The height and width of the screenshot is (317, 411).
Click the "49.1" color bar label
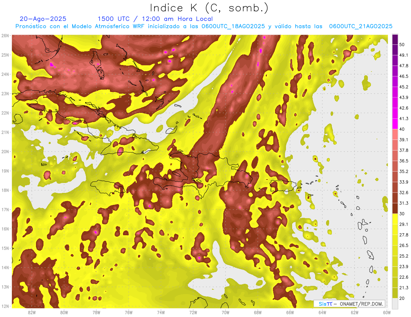[x=403, y=55]
